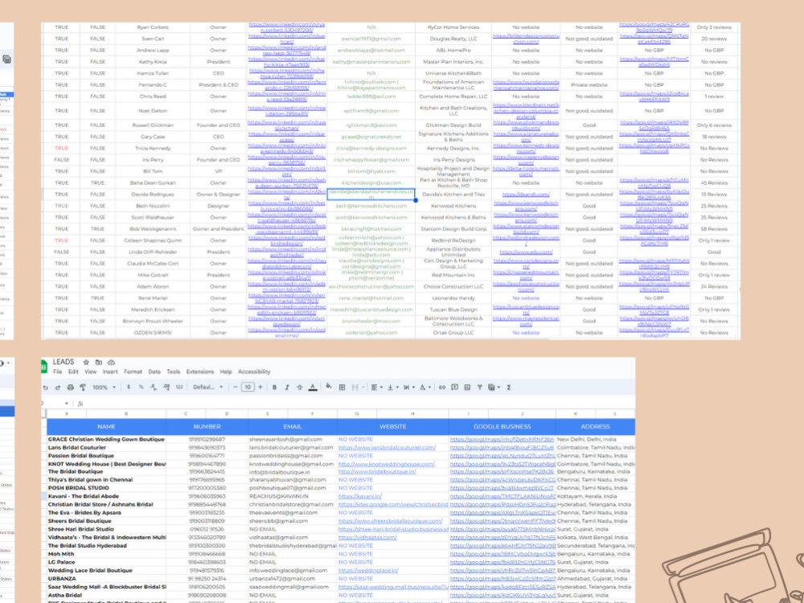
Task: Open the text rotation dropdown
Action: click(425, 388)
